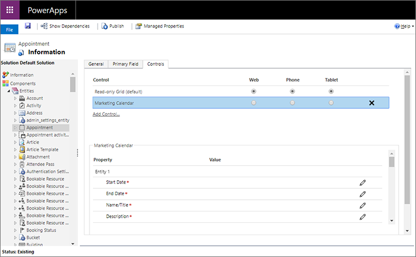Click the Appointment calendar entity icon in header
Screen dimensions: 416x257
tap(10, 48)
